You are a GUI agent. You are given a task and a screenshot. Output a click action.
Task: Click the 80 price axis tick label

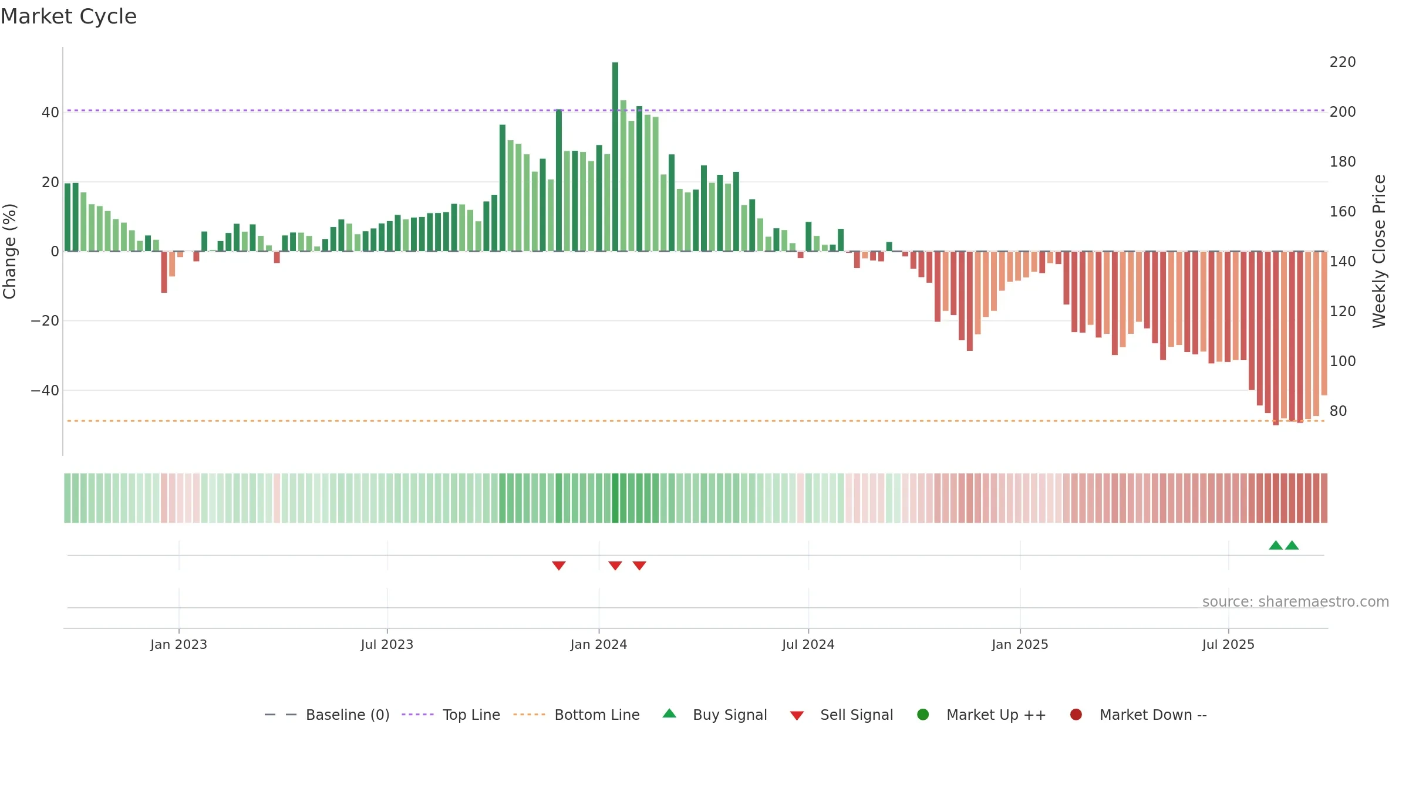(1339, 411)
